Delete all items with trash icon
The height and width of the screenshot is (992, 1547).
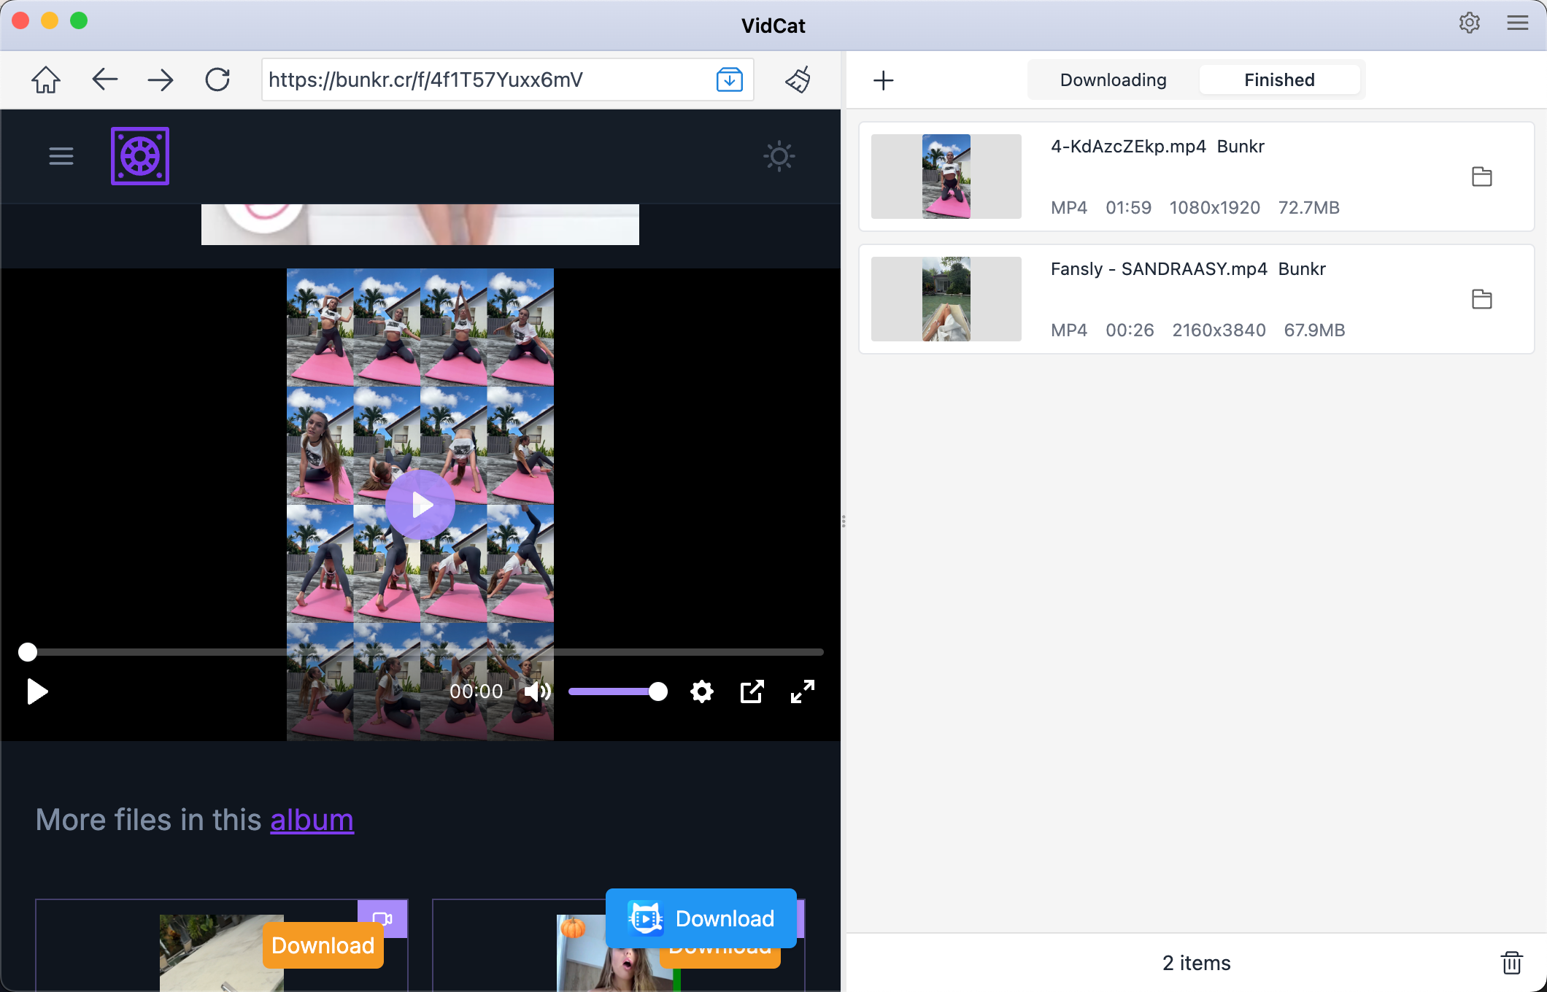(x=1512, y=963)
